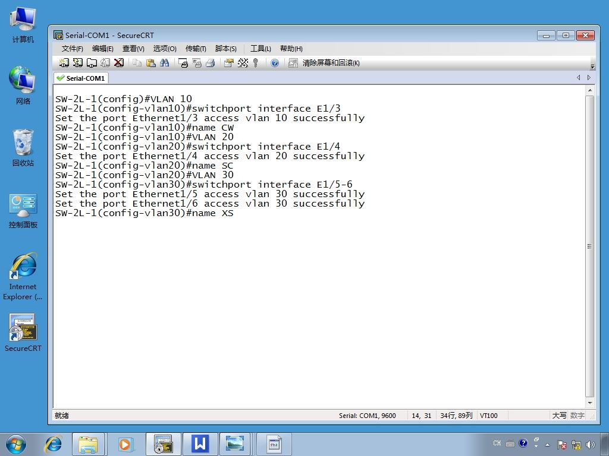The width and height of the screenshot is (609, 456).
Task: Click the network tray icon
Action: click(576, 444)
